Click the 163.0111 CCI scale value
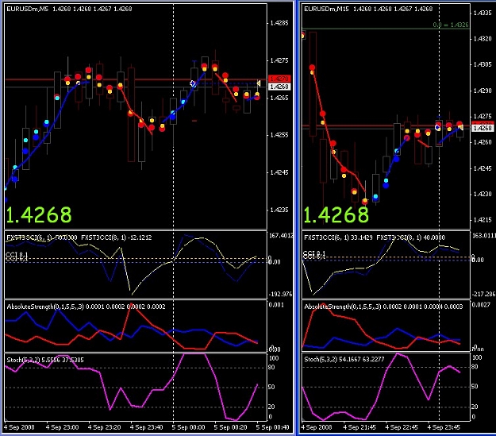This screenshot has height=436, width=496. [483, 236]
